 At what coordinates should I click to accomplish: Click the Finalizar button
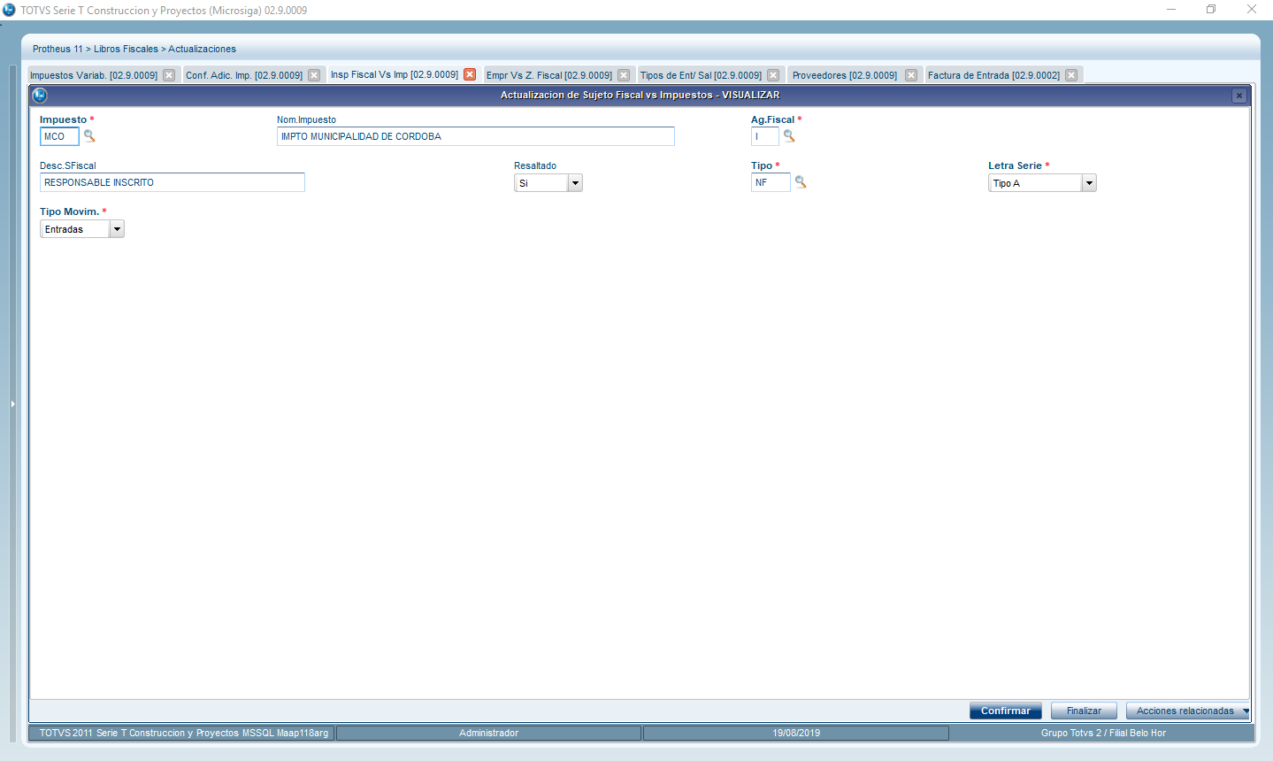click(x=1084, y=711)
